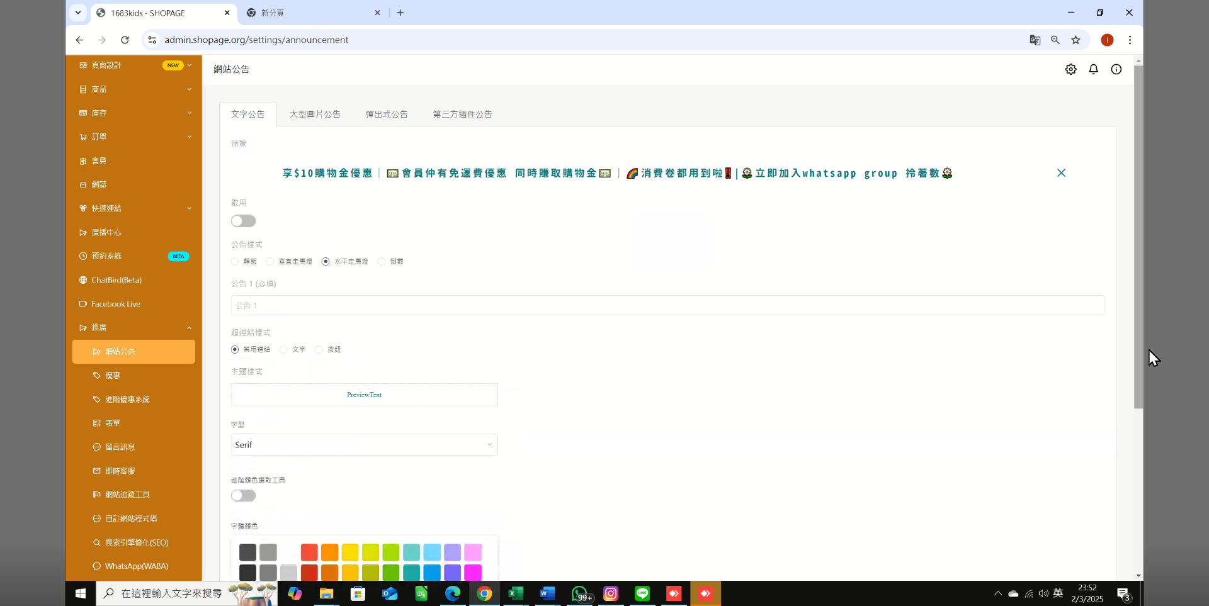Toggle the 進階顏色選取工具 switch
The image size is (1209, 606).
(243, 496)
